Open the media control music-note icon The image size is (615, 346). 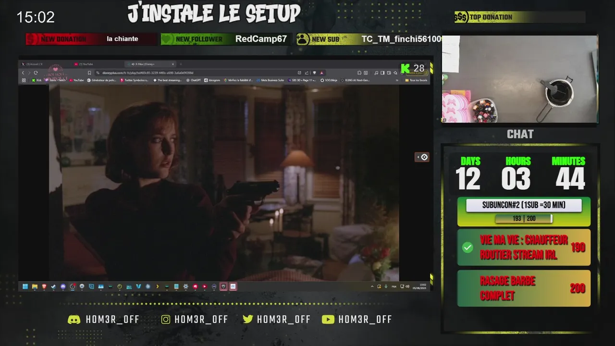pyautogui.click(x=376, y=73)
